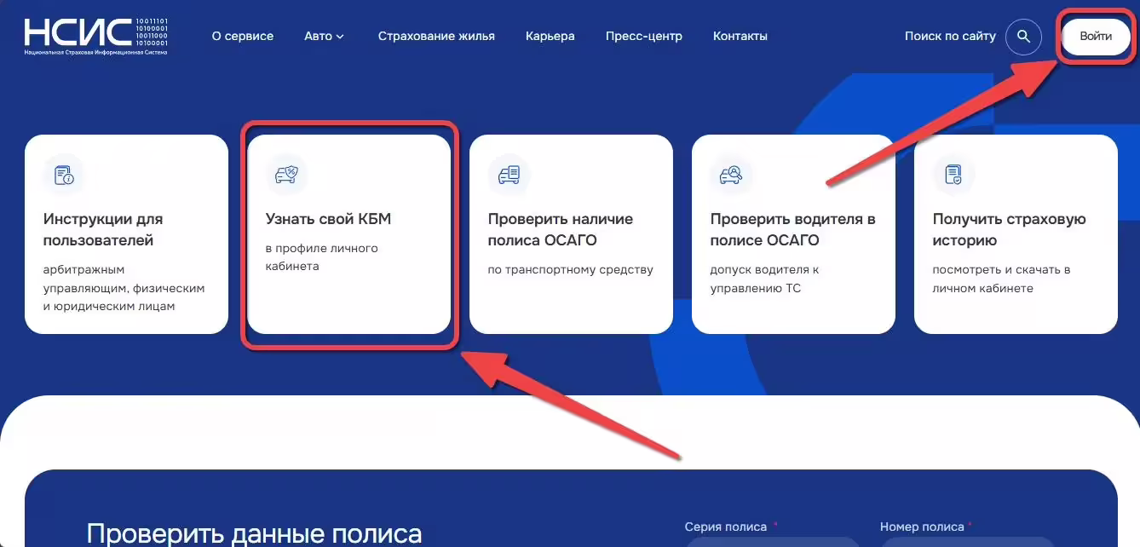The image size is (1140, 547).
Task: Click the Серия полиса field label
Action: 725,527
